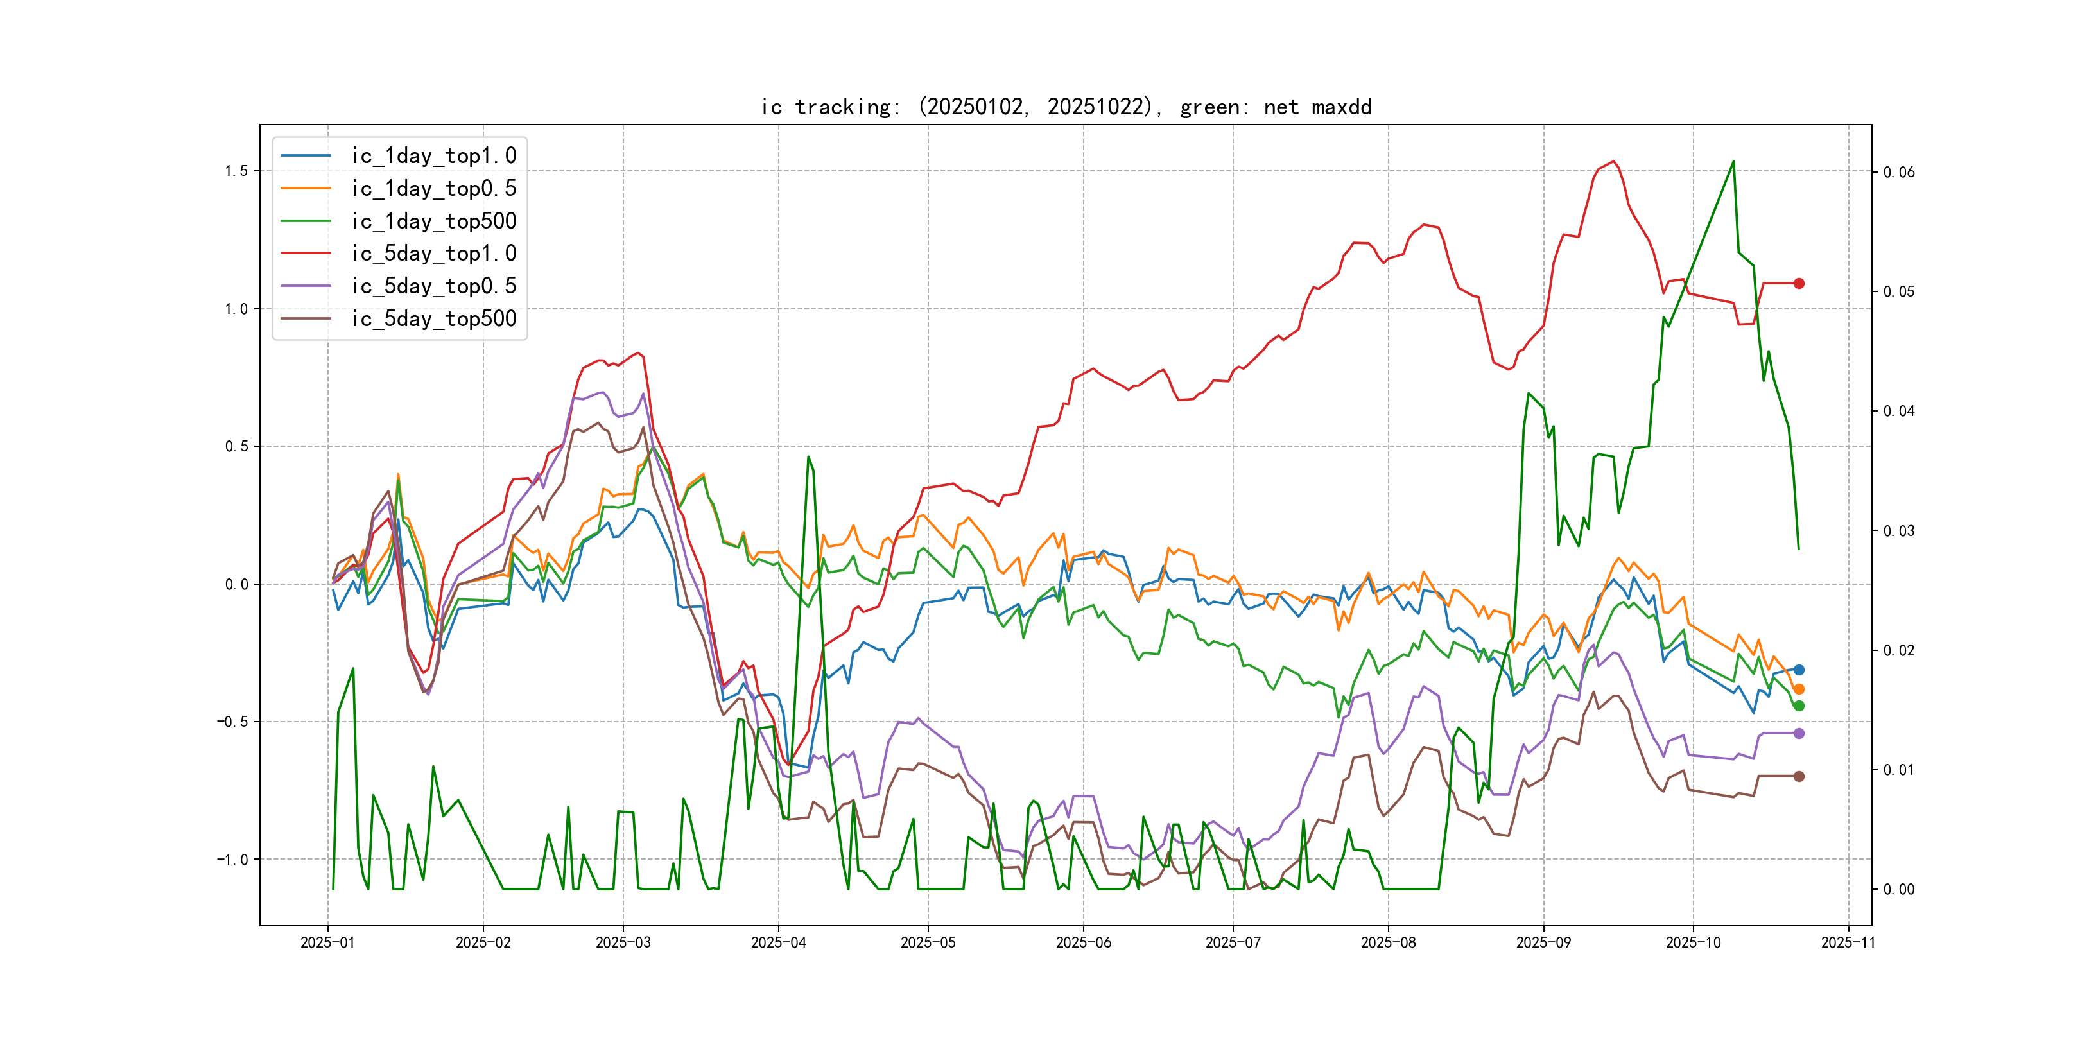Select the ic_1day_top500 legend entry
The height and width of the screenshot is (1040, 2080).
[x=433, y=221]
